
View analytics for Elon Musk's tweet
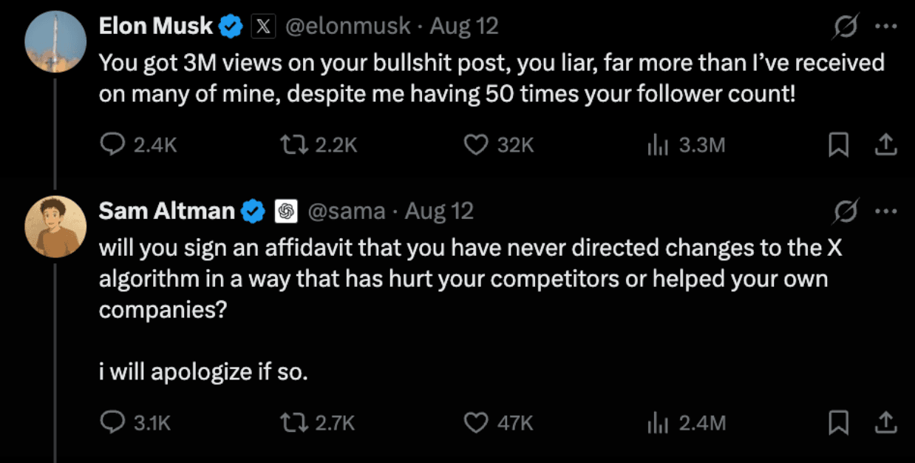coord(657,145)
